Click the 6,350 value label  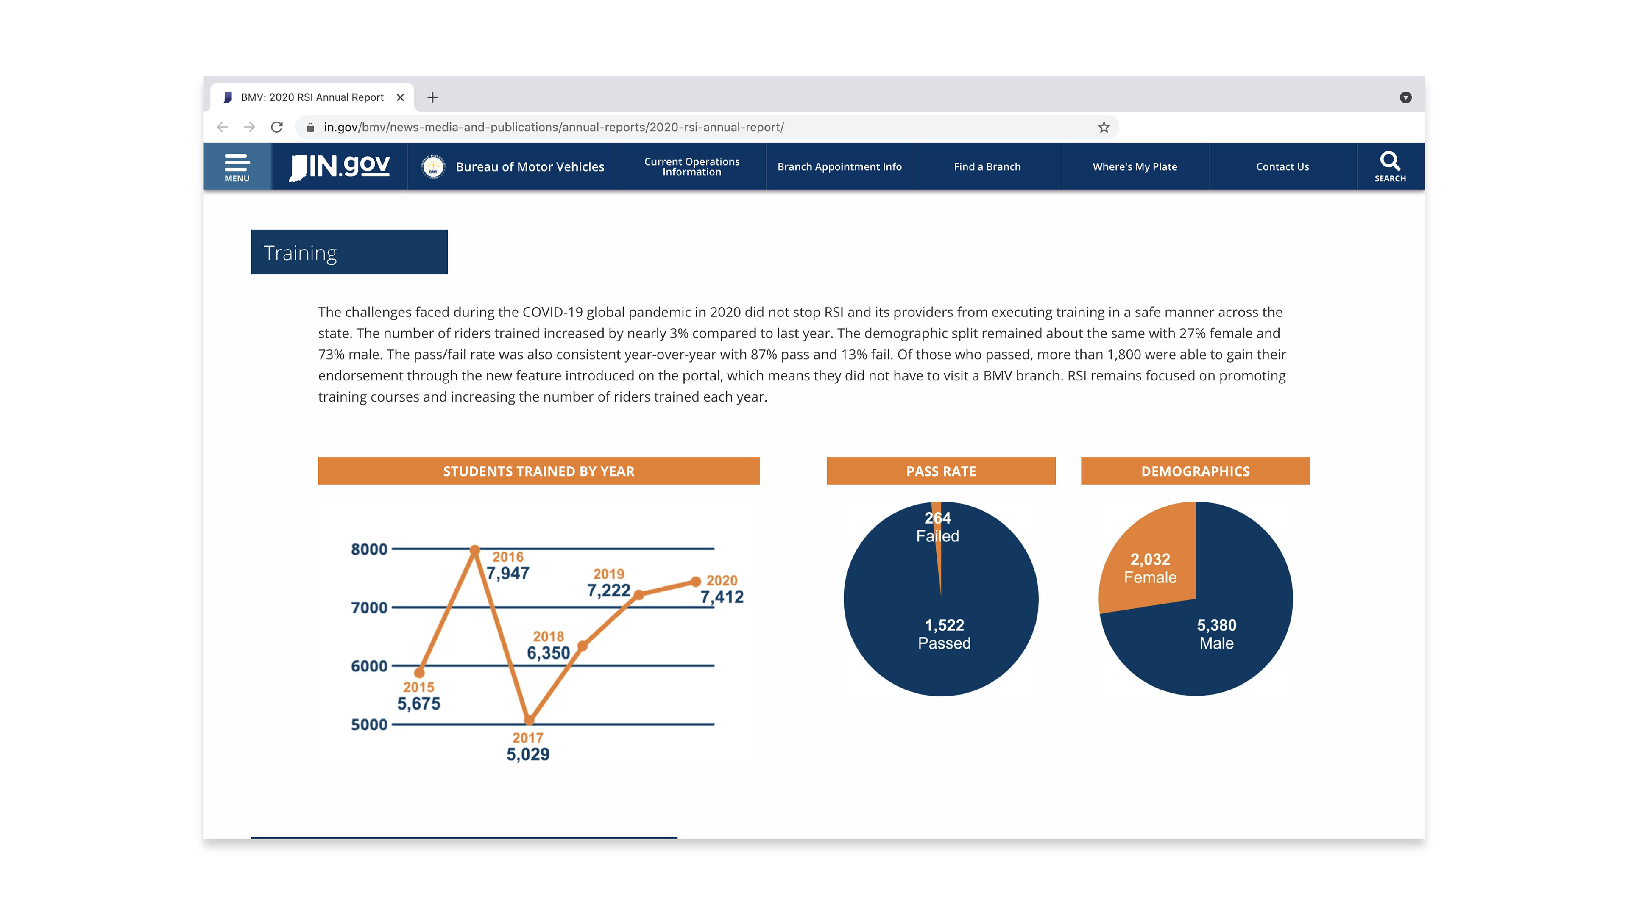[x=549, y=653]
